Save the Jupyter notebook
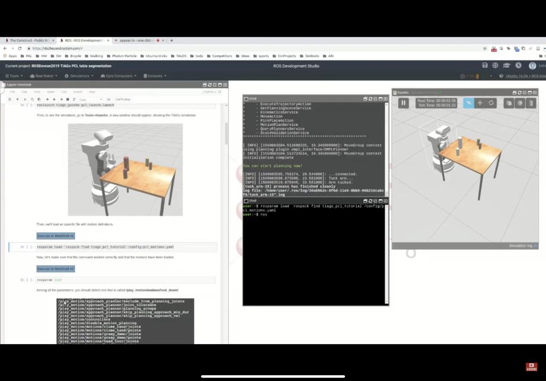Image resolution: width=546 pixels, height=381 pixels. 10,100
